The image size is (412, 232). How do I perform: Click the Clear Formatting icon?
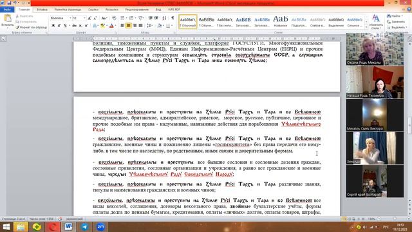[114, 18]
